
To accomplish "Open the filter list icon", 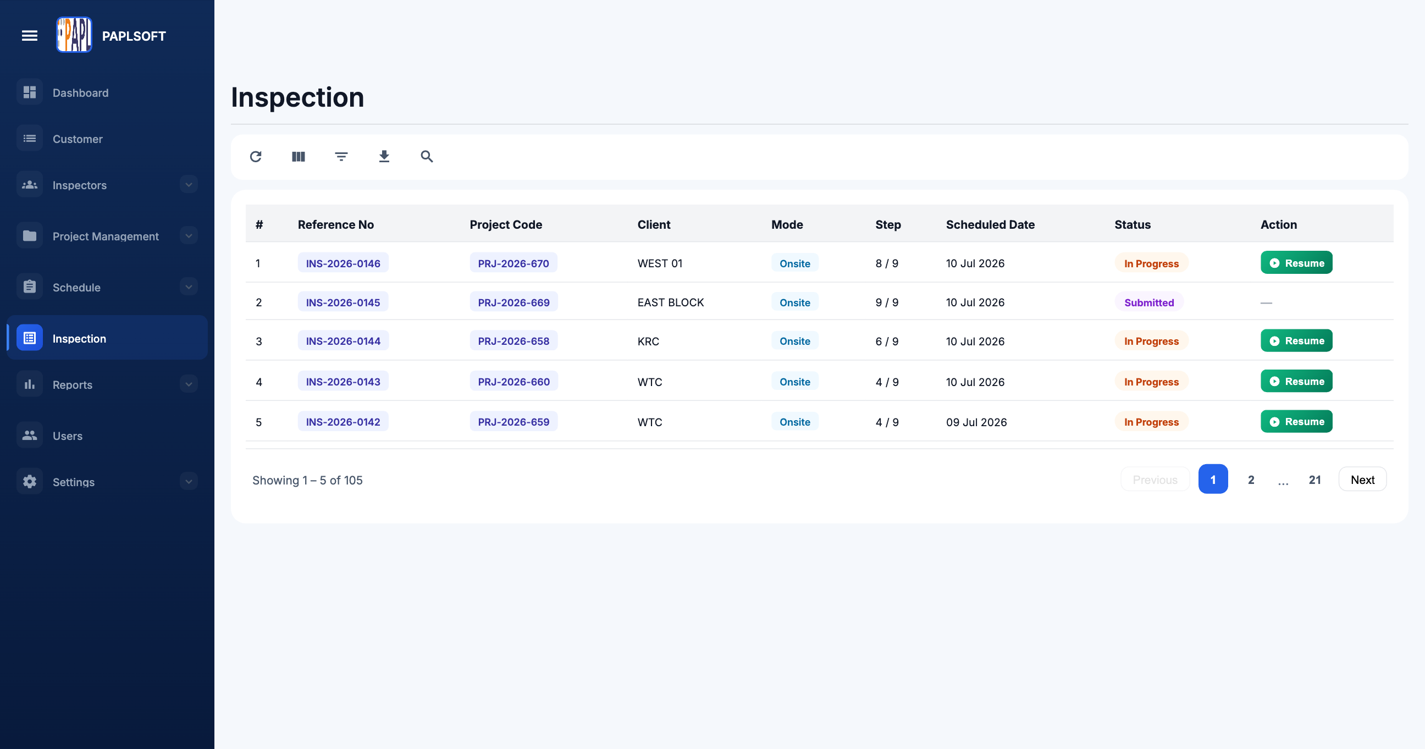I will click(x=341, y=157).
